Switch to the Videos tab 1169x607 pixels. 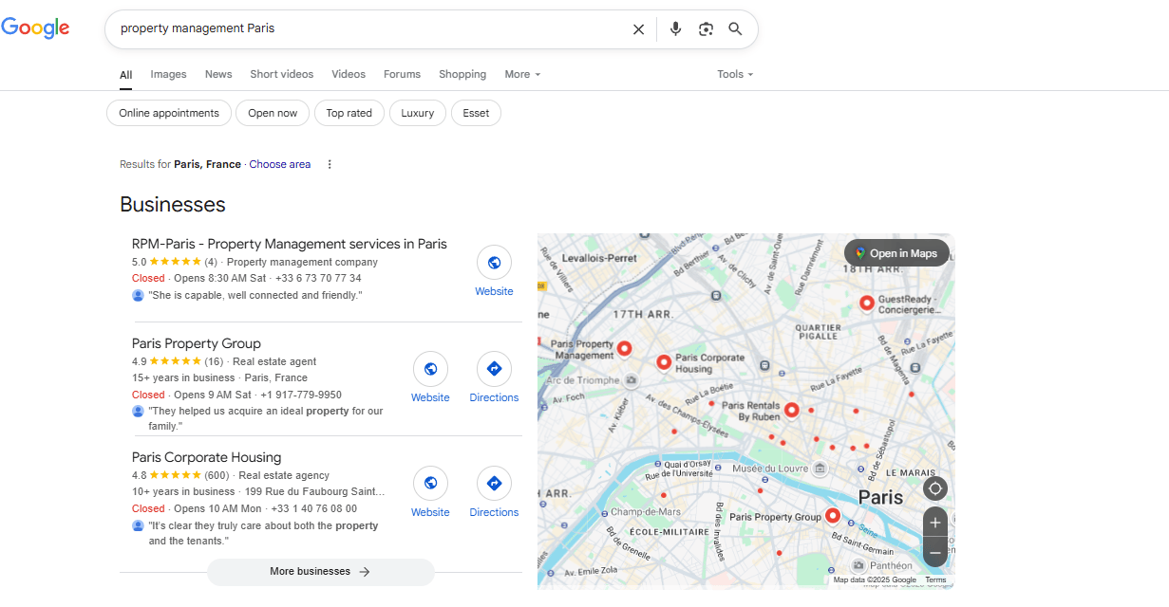[349, 74]
